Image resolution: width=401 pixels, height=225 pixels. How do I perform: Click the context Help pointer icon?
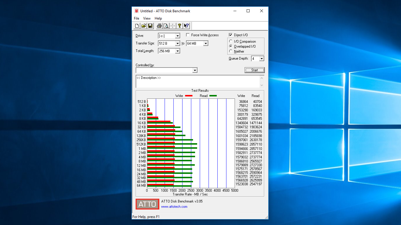pos(186,26)
